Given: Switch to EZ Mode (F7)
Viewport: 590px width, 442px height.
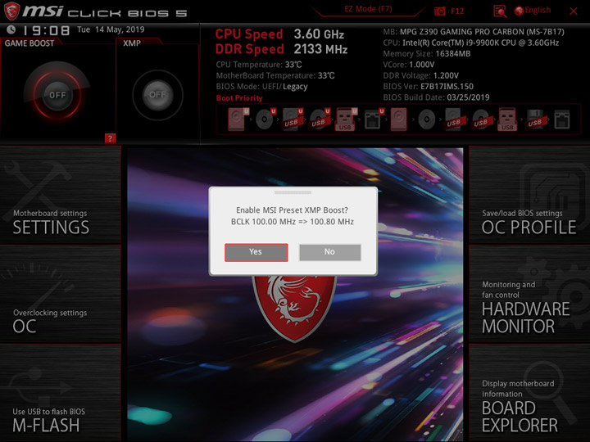Looking at the screenshot, I should click(x=368, y=9).
